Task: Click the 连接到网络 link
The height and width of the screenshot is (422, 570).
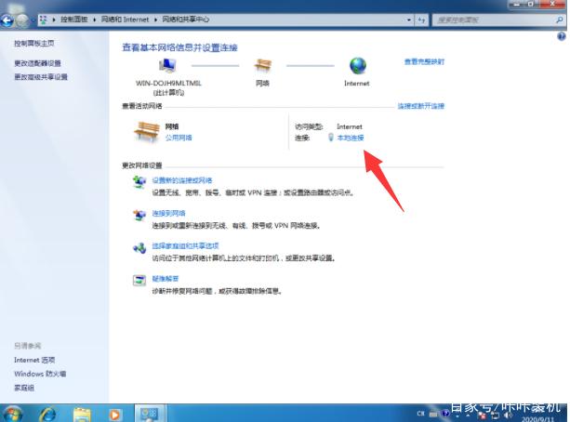Action: (x=168, y=214)
